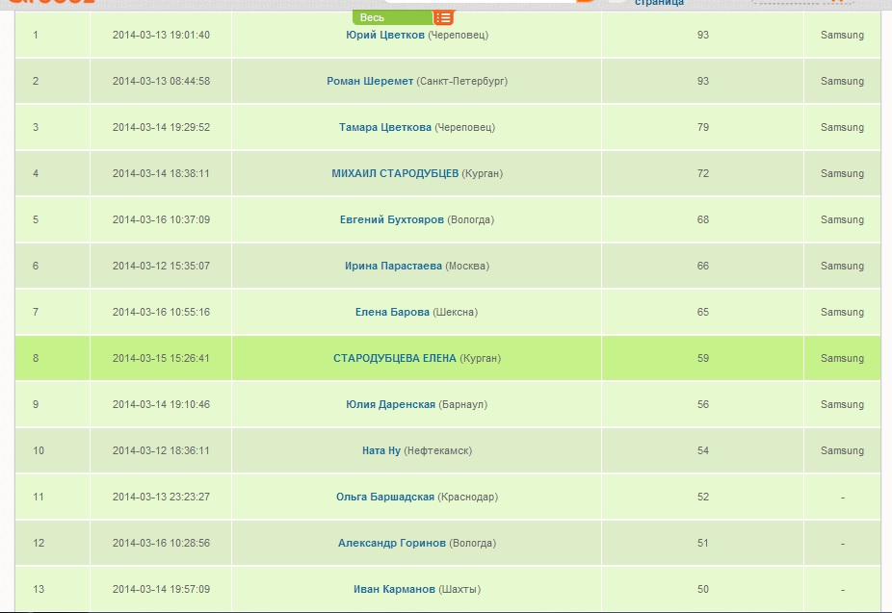Select the score 56 for Юлия Даренская
The width and height of the screenshot is (892, 613).
click(703, 404)
